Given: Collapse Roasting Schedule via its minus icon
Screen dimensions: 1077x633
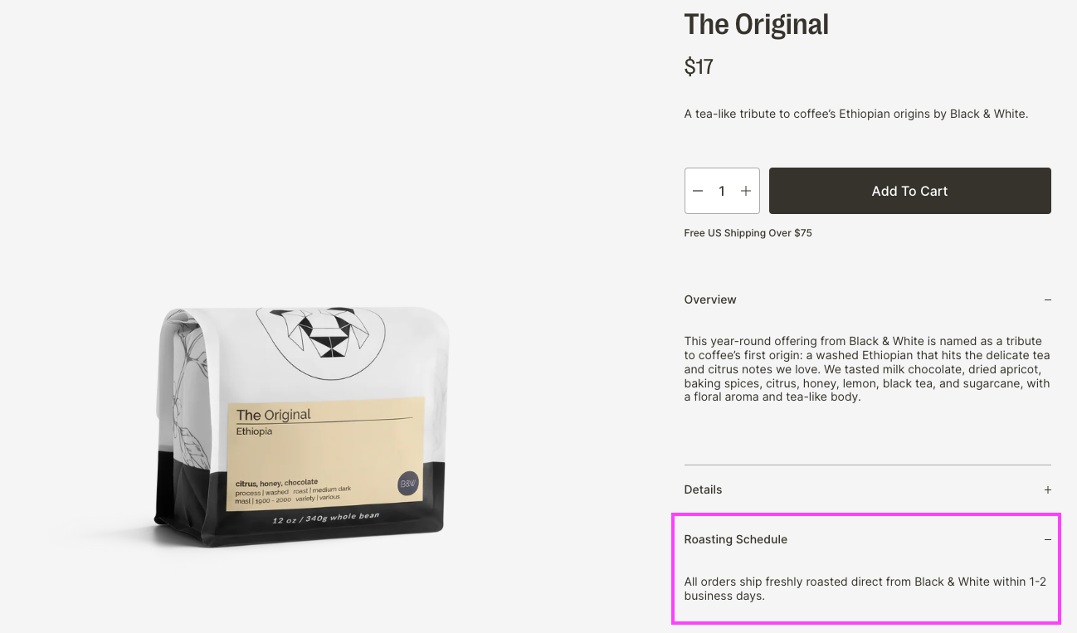Looking at the screenshot, I should coord(1048,539).
